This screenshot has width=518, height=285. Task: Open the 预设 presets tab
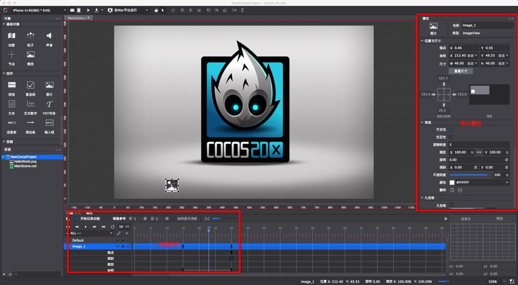(x=500, y=219)
